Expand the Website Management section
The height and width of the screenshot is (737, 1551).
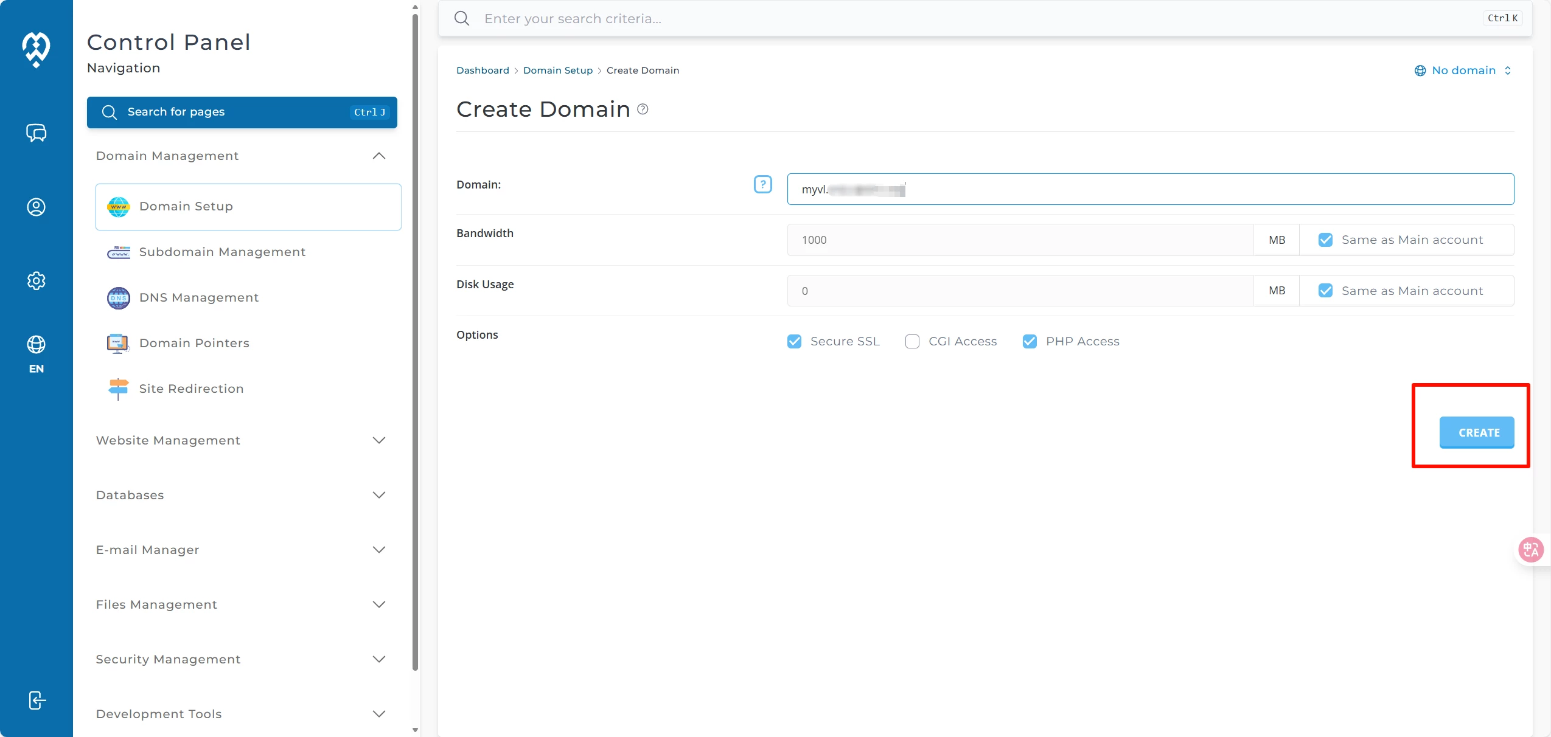coord(378,440)
